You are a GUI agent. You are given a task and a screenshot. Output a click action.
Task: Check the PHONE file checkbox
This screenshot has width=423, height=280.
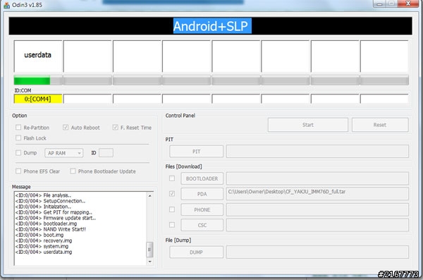[x=172, y=209]
